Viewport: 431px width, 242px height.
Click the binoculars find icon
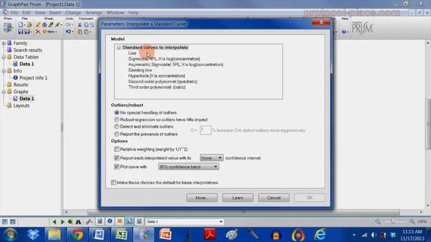click(x=78, y=222)
